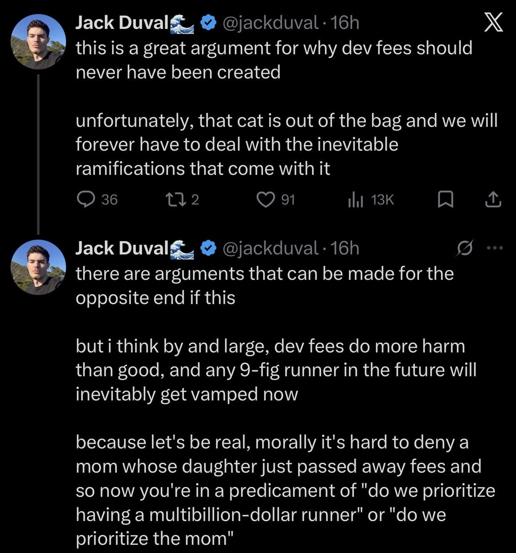Screen dimensions: 516x553
Task: Repost the first tweet via retweet icon
Action: tap(177, 199)
